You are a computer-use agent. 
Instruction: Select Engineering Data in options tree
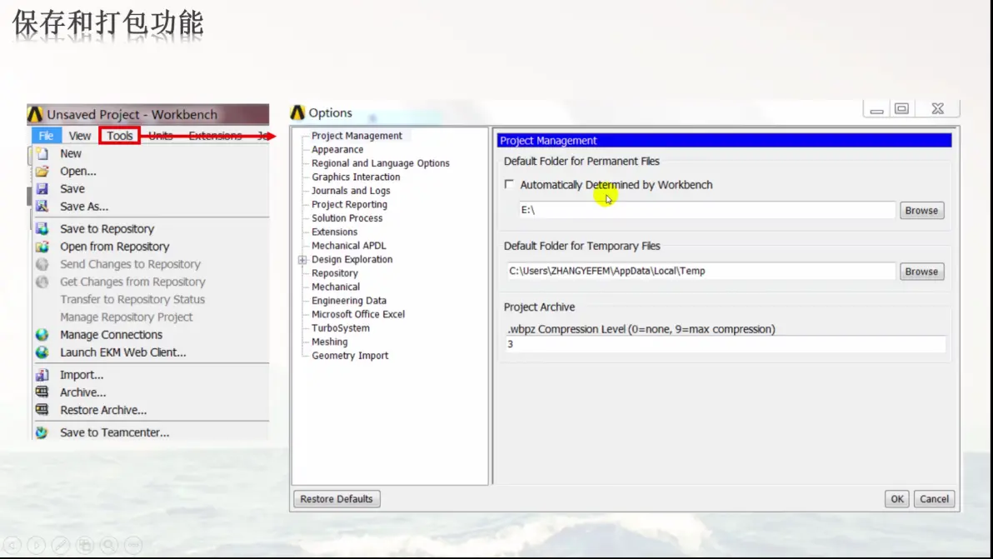coord(348,301)
